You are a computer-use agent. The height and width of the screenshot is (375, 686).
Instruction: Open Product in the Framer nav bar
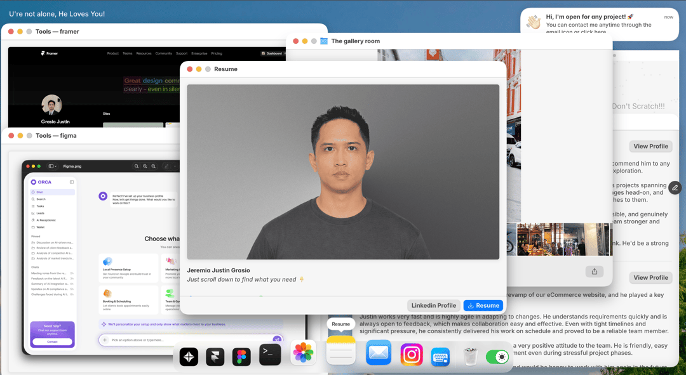(x=113, y=53)
